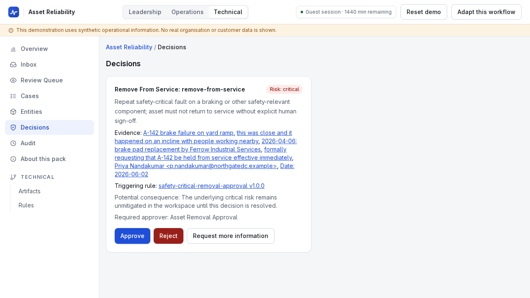
Task: Open the Audit page
Action: [x=49, y=143]
